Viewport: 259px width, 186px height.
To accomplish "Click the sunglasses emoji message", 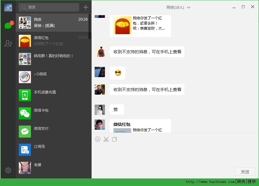I will pos(117,73).
